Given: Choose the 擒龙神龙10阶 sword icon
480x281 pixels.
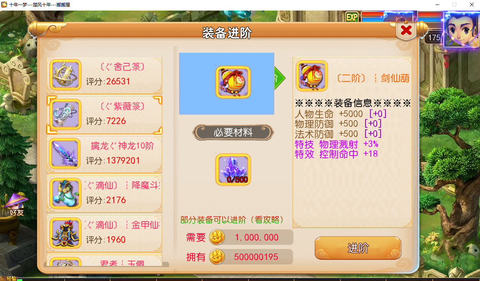Looking at the screenshot, I should click(x=66, y=154).
